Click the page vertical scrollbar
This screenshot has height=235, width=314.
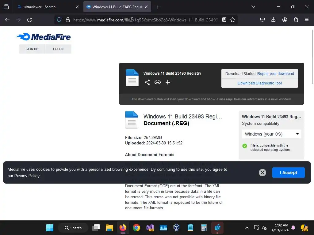[312, 57]
